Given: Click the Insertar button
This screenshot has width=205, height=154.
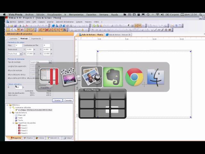Looking at the screenshot, I should [57, 100].
